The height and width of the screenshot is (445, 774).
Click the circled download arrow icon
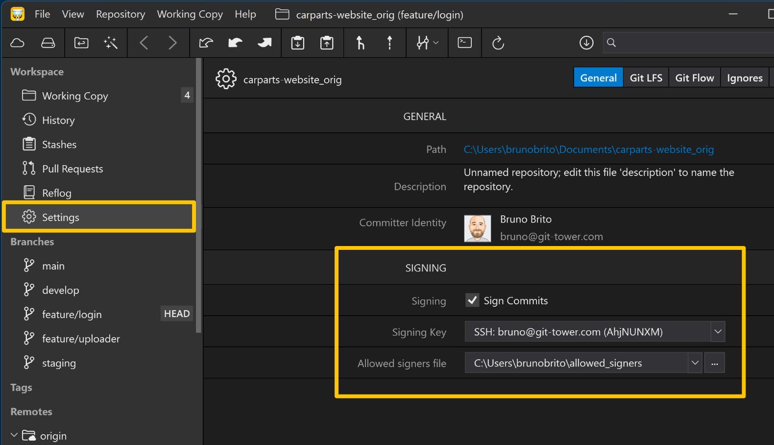click(586, 43)
